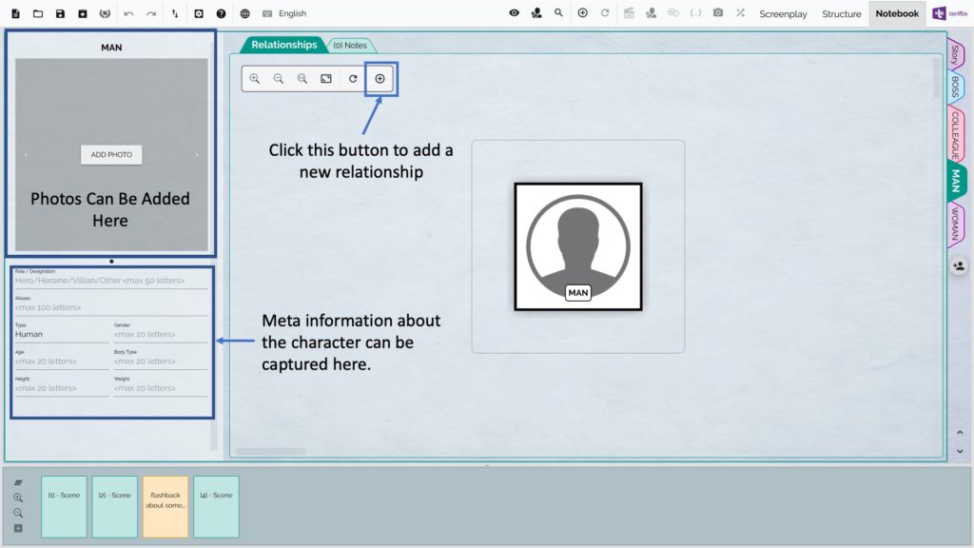This screenshot has height=548, width=974.
Task: Zoom in the relationship graph
Action: (x=255, y=79)
